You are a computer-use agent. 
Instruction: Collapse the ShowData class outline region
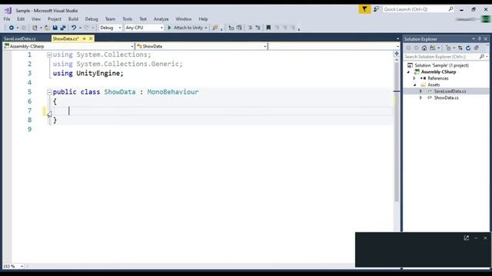[x=49, y=92]
